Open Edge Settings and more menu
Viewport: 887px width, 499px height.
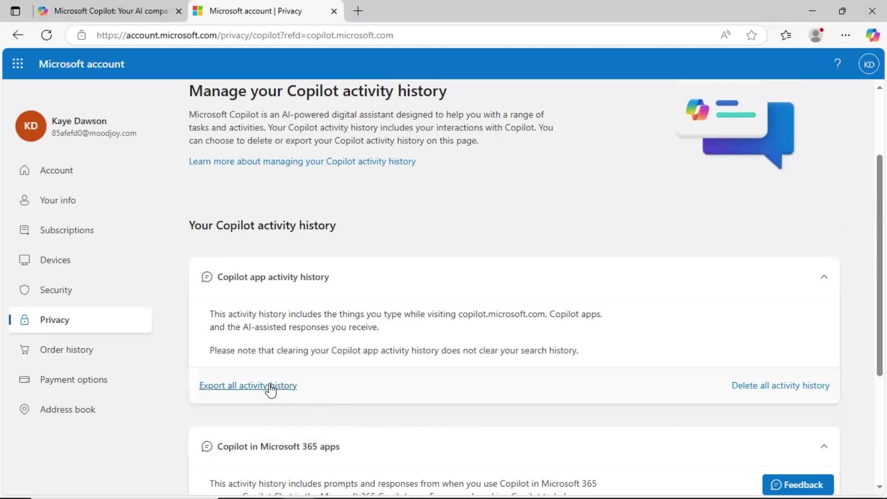coord(845,35)
